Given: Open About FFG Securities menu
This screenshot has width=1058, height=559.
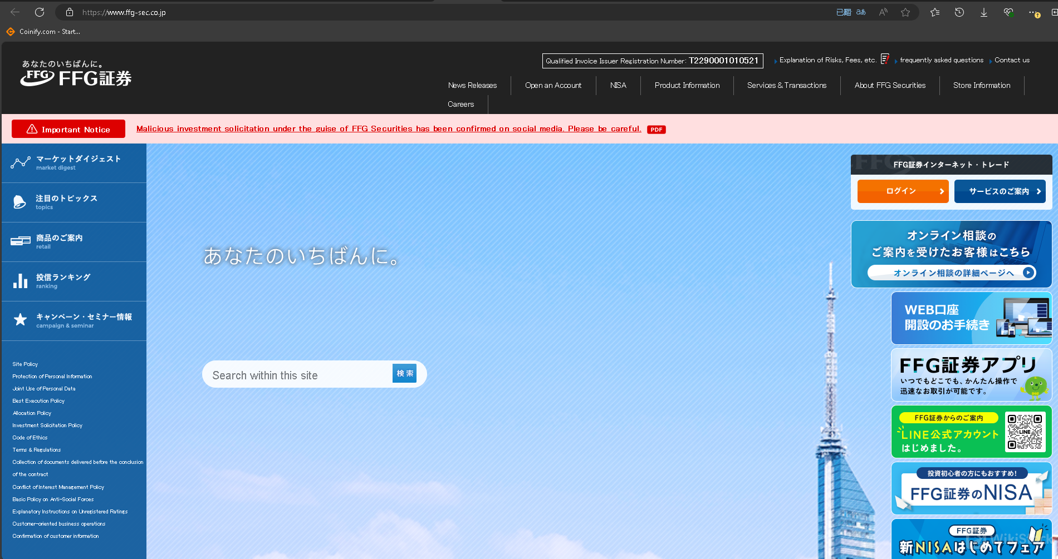Looking at the screenshot, I should [890, 85].
